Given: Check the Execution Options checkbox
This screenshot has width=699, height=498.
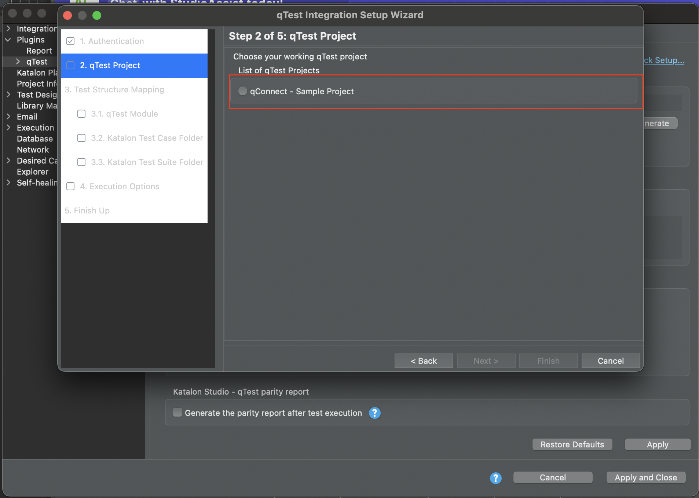Looking at the screenshot, I should point(70,186).
